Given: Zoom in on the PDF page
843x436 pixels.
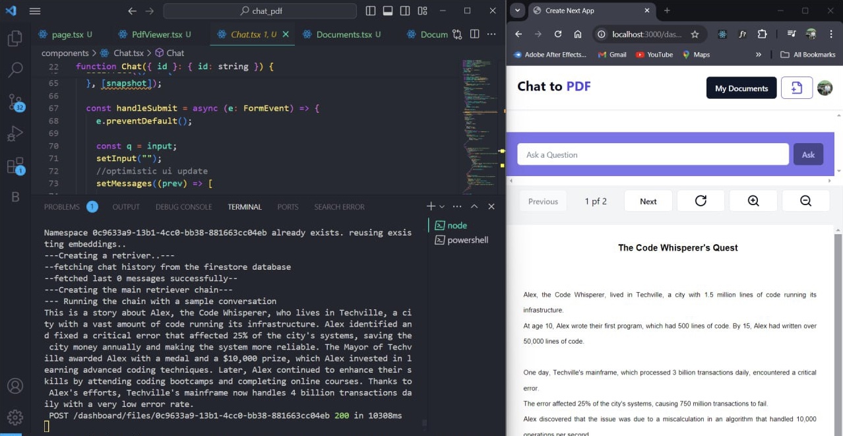Looking at the screenshot, I should click(753, 201).
